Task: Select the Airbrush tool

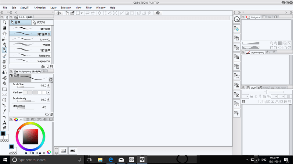Action: point(5,61)
